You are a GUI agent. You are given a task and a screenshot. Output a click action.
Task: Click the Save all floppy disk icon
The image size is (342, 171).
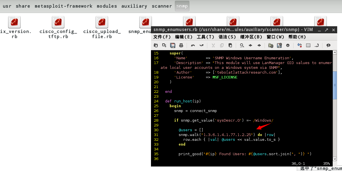[x=173, y=45]
